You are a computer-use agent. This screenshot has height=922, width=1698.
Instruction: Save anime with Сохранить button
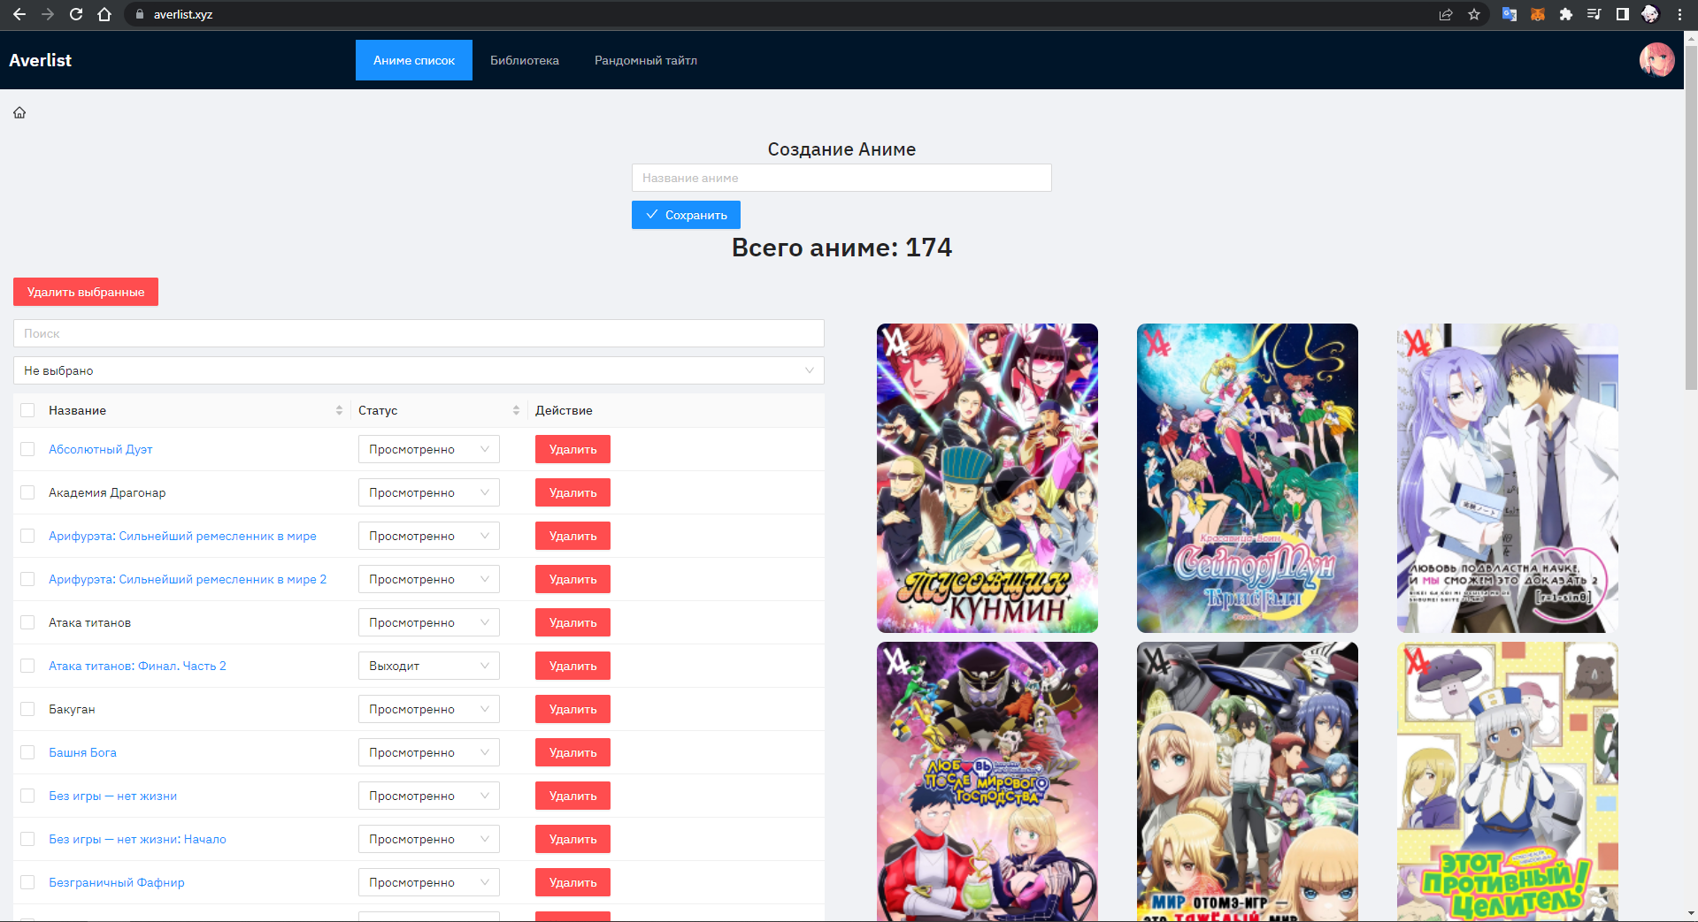pyautogui.click(x=686, y=215)
